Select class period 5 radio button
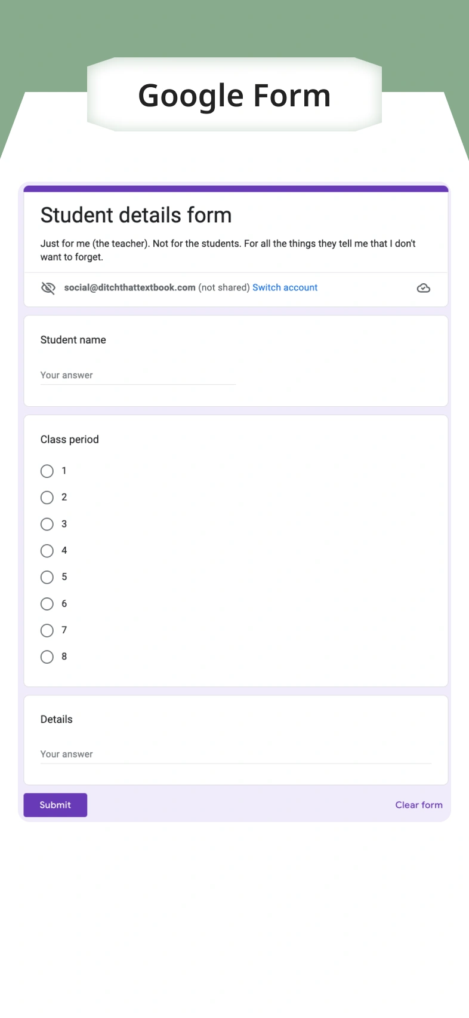The width and height of the screenshot is (469, 1018). 47,577
